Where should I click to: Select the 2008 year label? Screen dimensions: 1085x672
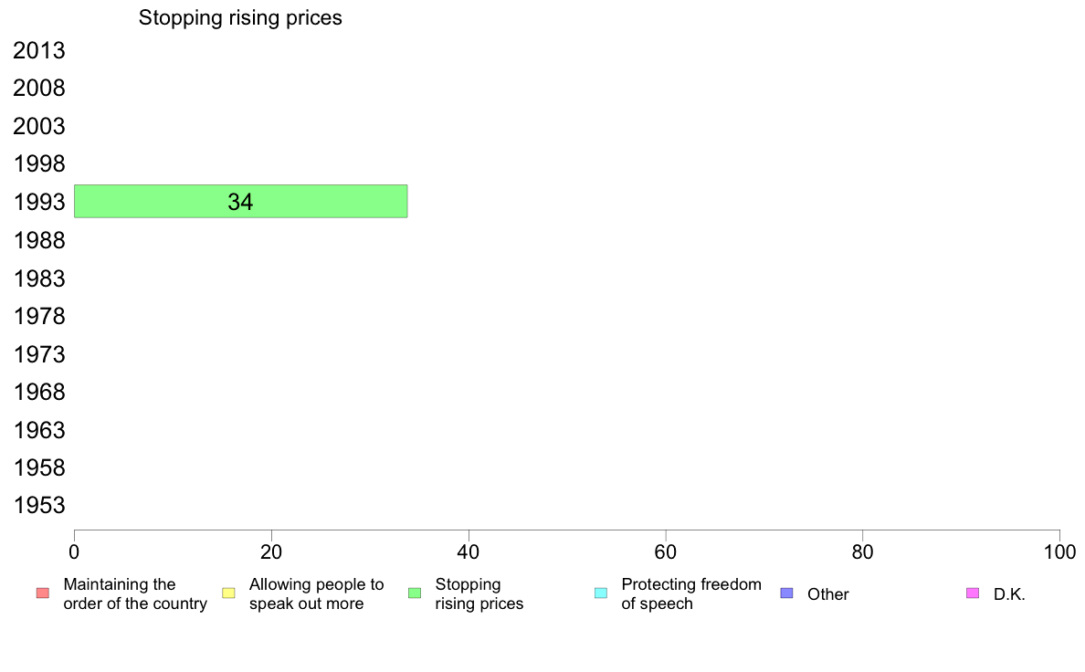click(x=39, y=89)
